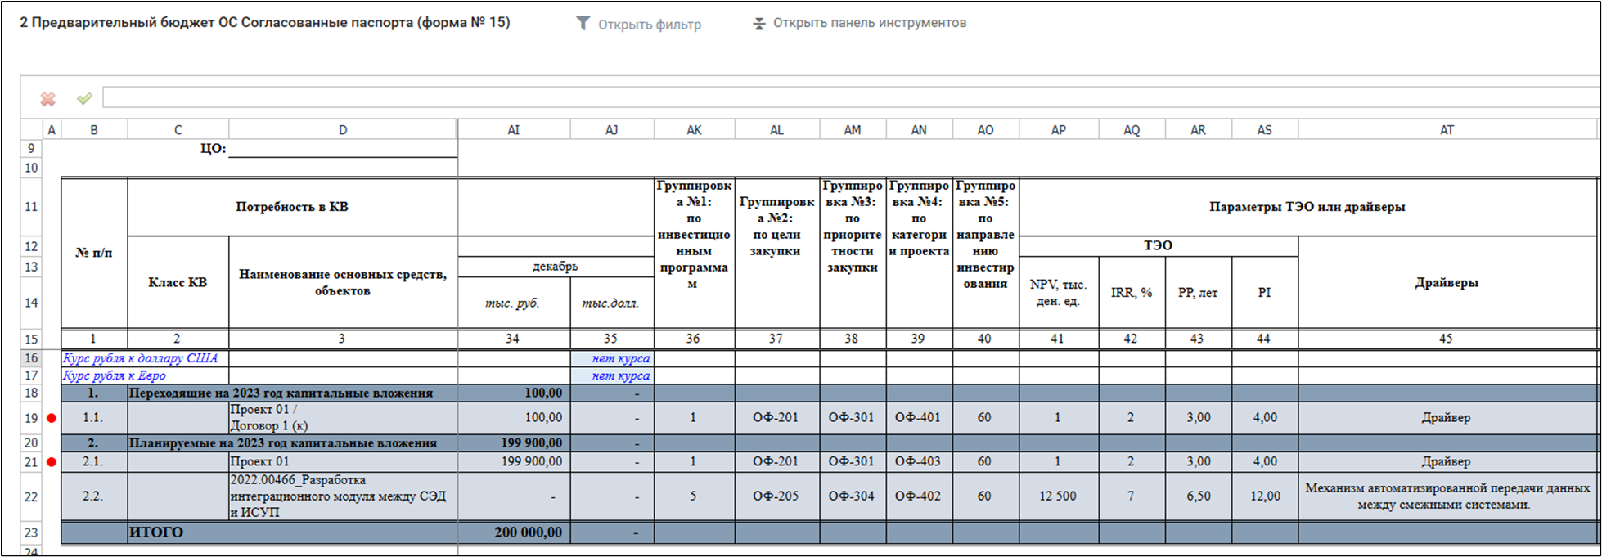Select the Проект 01 / Договор 1 (к) cell
Image resolution: width=1602 pixels, height=557 pixels.
[342, 418]
